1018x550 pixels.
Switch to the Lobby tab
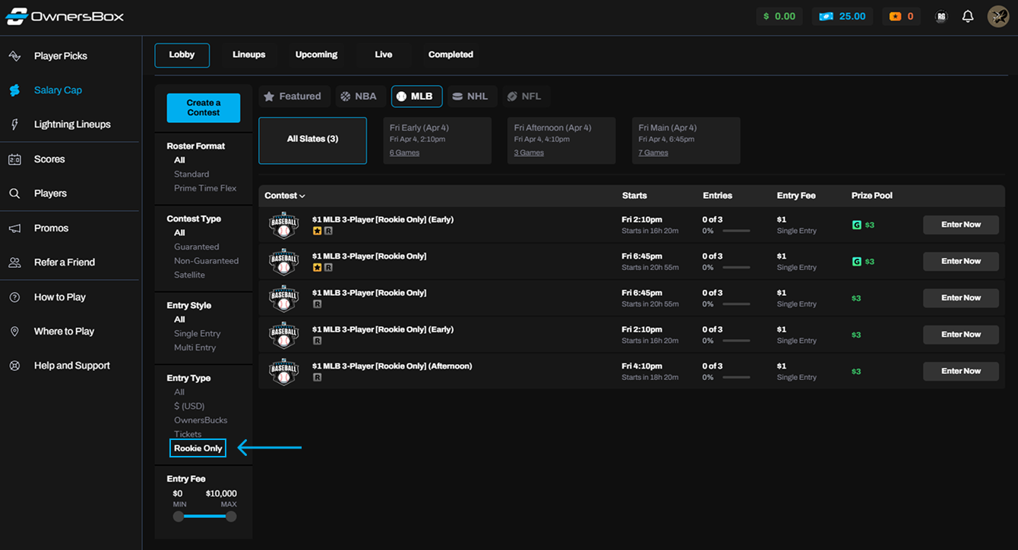(x=182, y=55)
